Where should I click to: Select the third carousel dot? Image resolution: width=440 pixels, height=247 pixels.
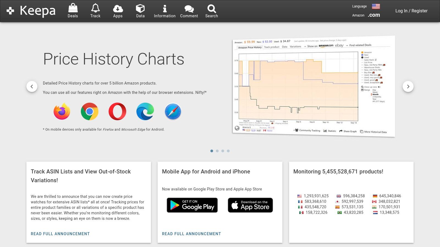pos(223,151)
